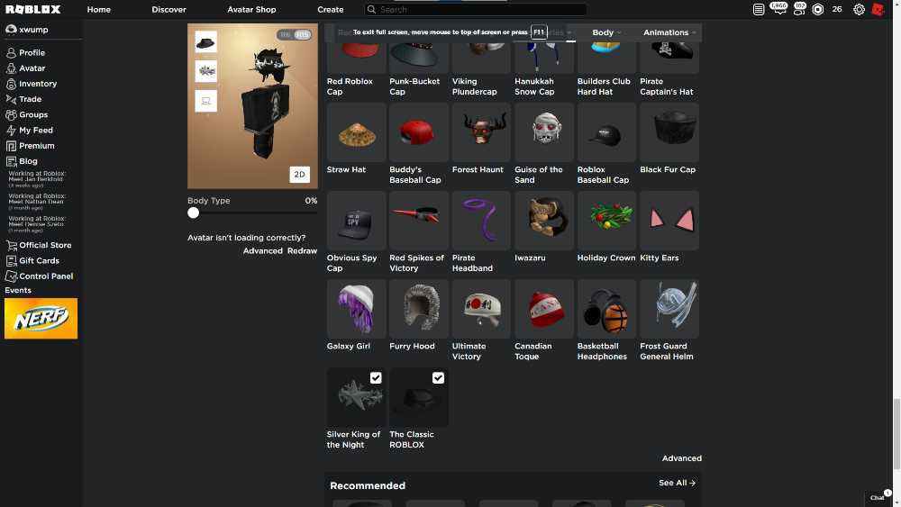Click the page vertical scrollbar
The image size is (901, 507).
pos(896,433)
